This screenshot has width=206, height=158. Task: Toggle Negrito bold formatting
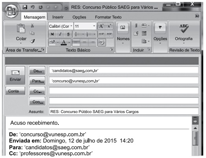(x=52, y=34)
